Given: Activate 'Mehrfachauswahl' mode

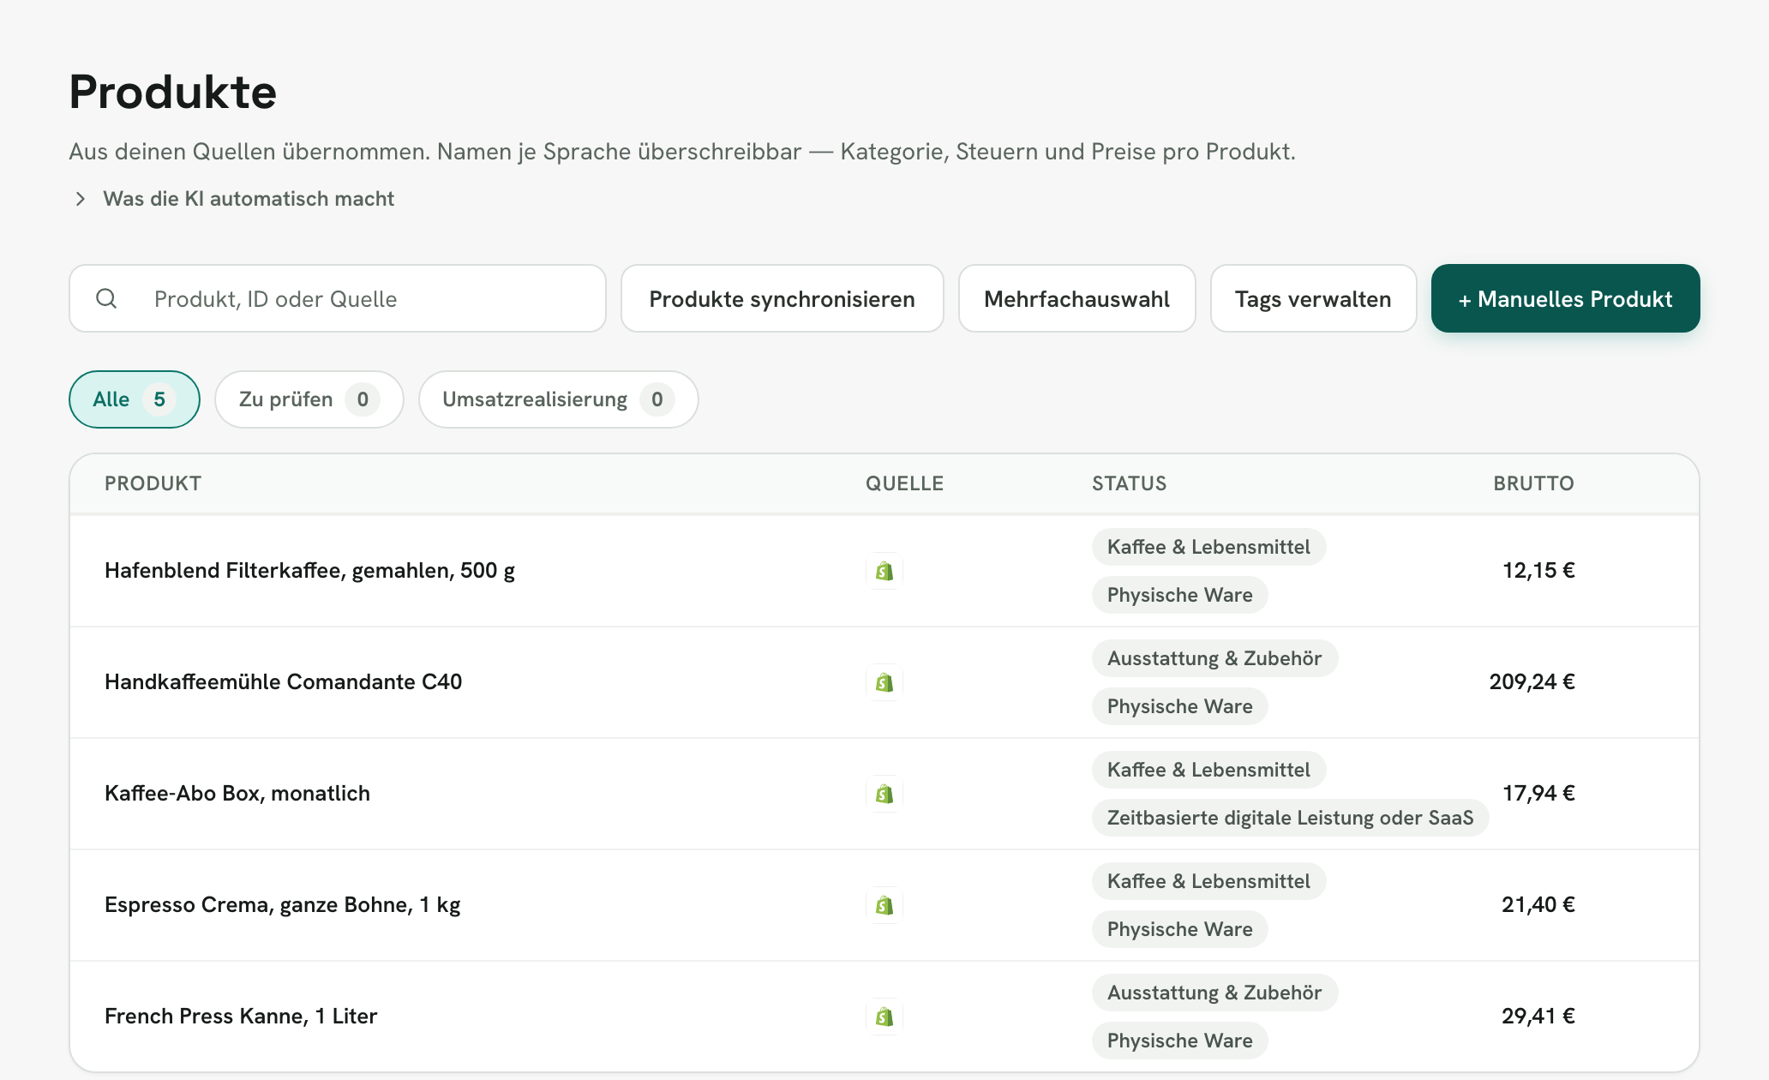Looking at the screenshot, I should coord(1077,298).
